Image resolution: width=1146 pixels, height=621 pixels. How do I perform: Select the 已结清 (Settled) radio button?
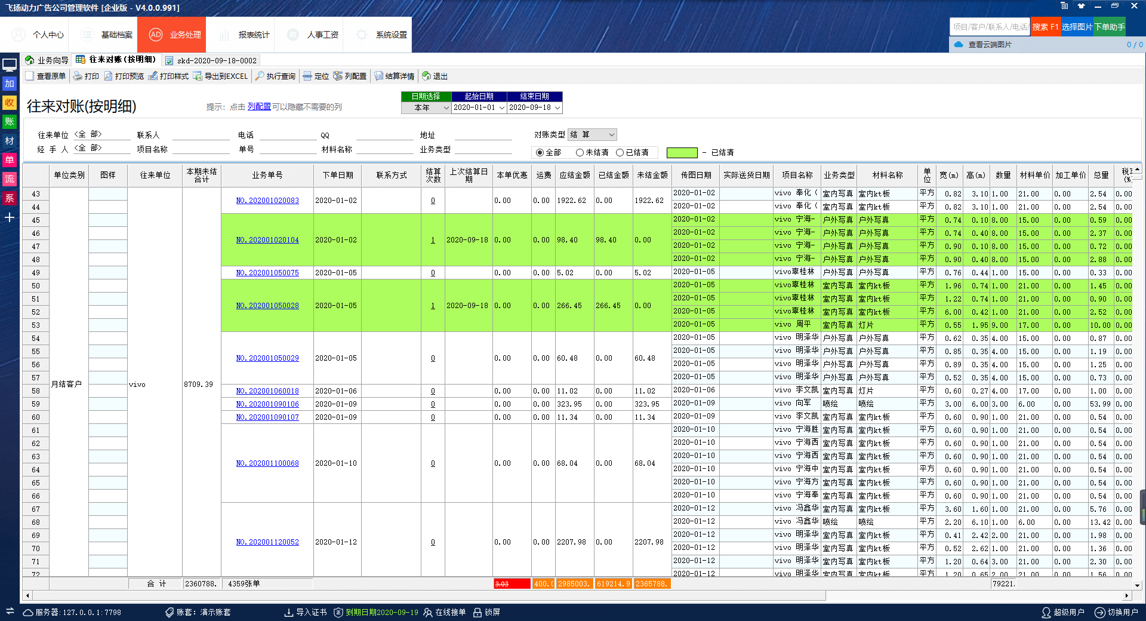(620, 153)
